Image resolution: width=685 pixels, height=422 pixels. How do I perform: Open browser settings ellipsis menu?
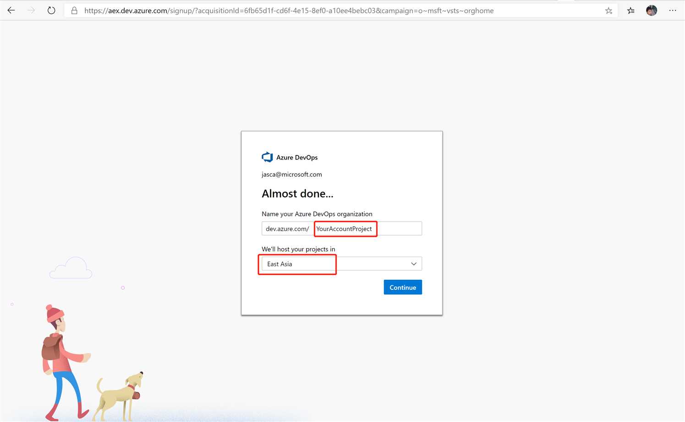tap(673, 10)
